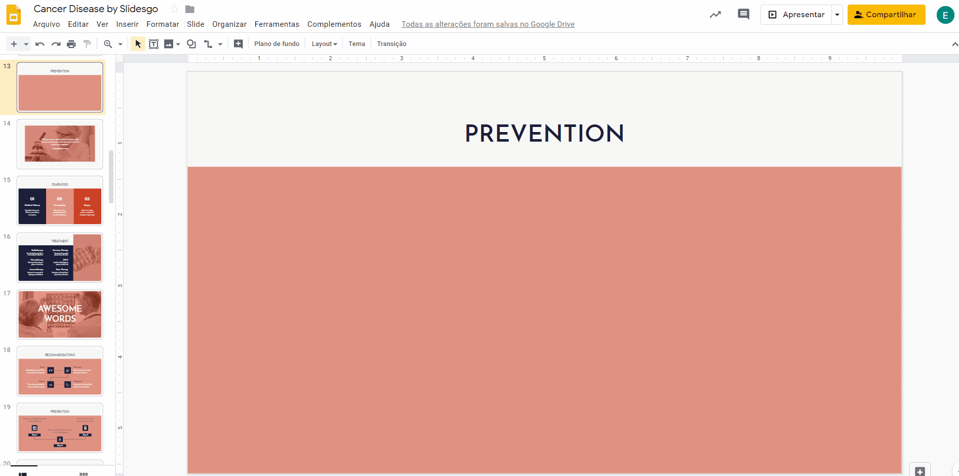This screenshot has width=959, height=476.
Task: Expand the Apresentar options arrow
Action: tap(837, 15)
